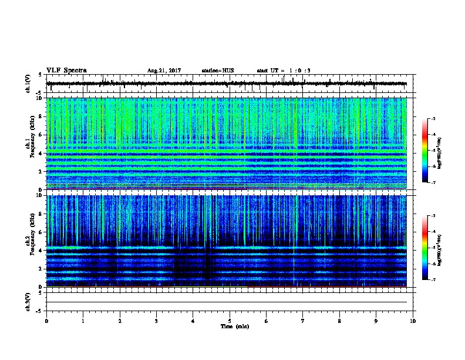Click time axis tick label '8'
The width and height of the screenshot is (465, 360).
339,321
